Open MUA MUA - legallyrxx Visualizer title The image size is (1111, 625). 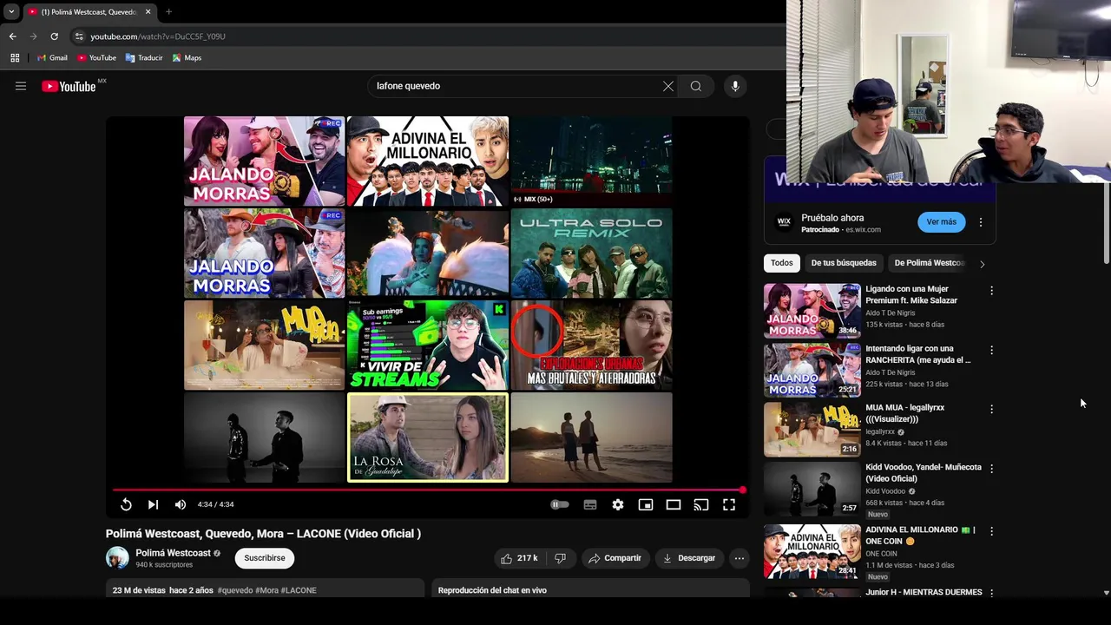point(904,413)
